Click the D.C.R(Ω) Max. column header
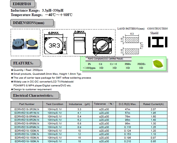The height and width of the screenshot is (143, 177). click(x=127, y=104)
